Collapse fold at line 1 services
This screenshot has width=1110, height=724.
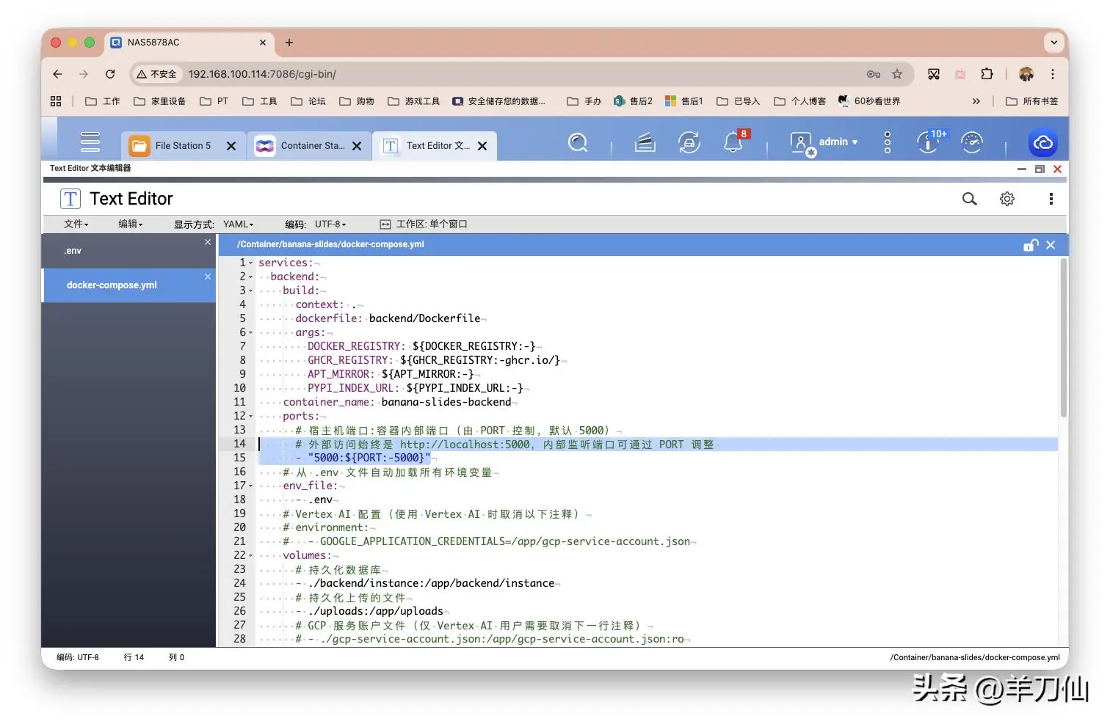pos(250,263)
